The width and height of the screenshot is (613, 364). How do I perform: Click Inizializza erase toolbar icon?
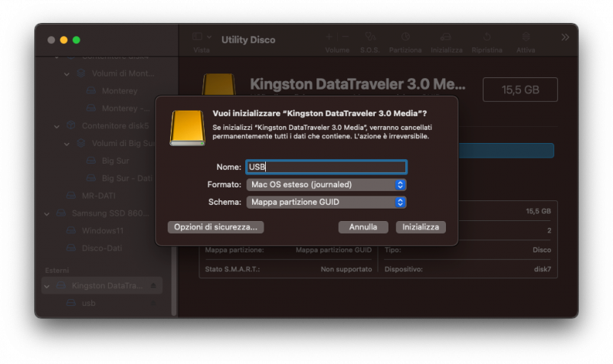point(446,37)
